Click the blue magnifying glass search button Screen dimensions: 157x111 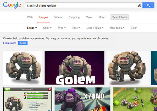point(148,6)
